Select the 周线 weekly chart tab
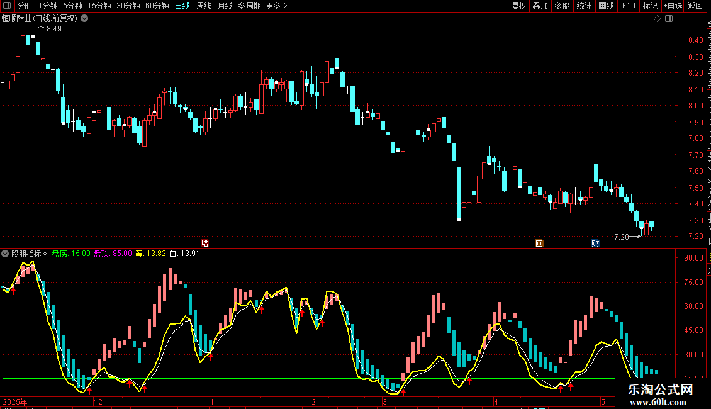The image size is (711, 409). pyautogui.click(x=204, y=6)
